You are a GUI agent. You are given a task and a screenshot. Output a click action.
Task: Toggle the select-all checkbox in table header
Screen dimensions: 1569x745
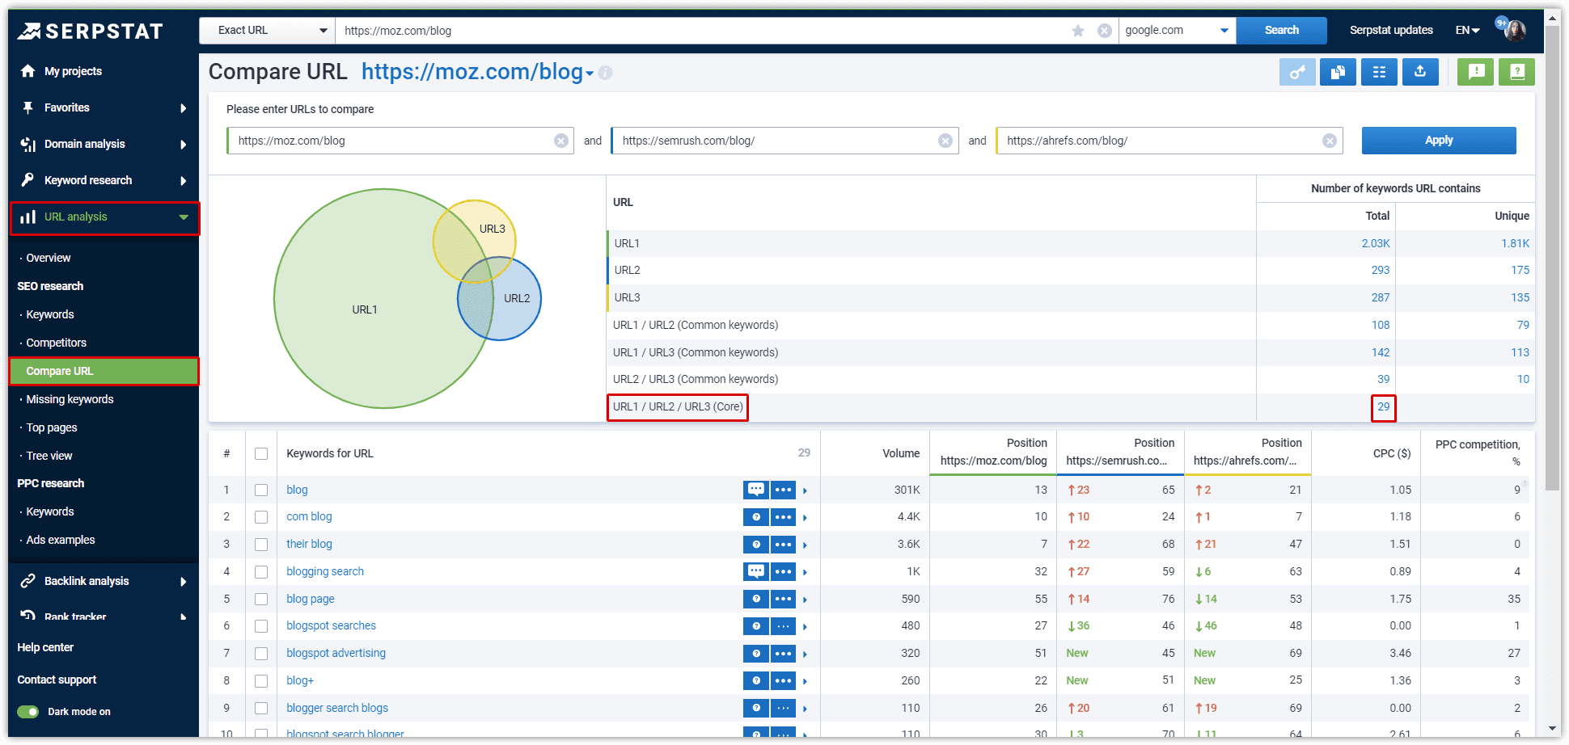tap(261, 454)
